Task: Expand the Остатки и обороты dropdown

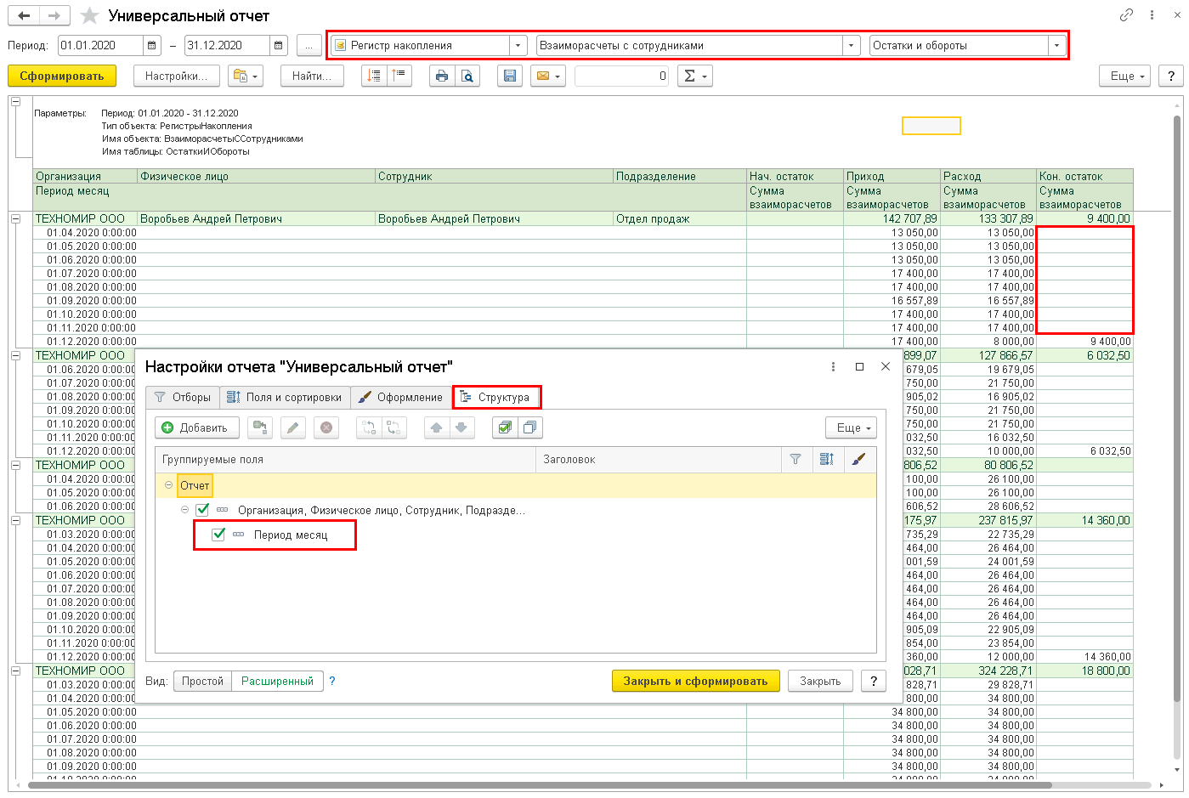Action: [1056, 45]
